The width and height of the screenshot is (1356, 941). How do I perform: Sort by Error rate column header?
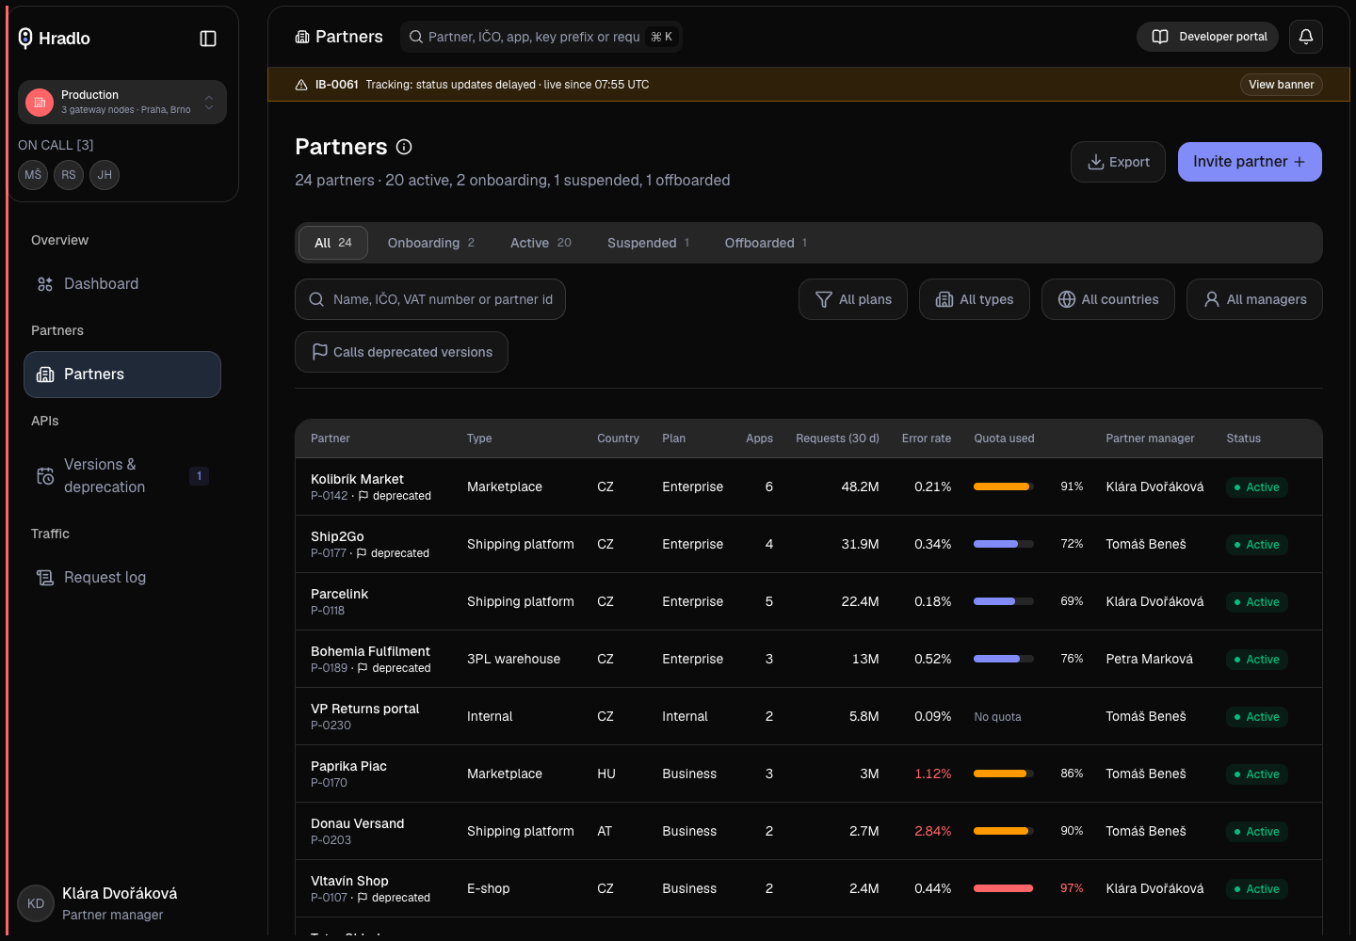pos(927,439)
